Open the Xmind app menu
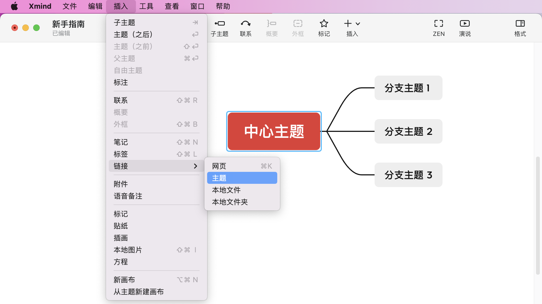Image resolution: width=542 pixels, height=304 pixels. click(40, 6)
